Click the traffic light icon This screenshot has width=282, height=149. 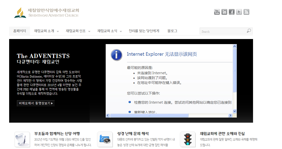(x=188, y=139)
